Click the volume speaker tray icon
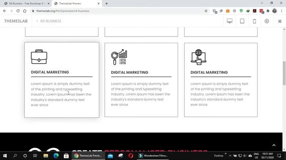 (x=245, y=156)
